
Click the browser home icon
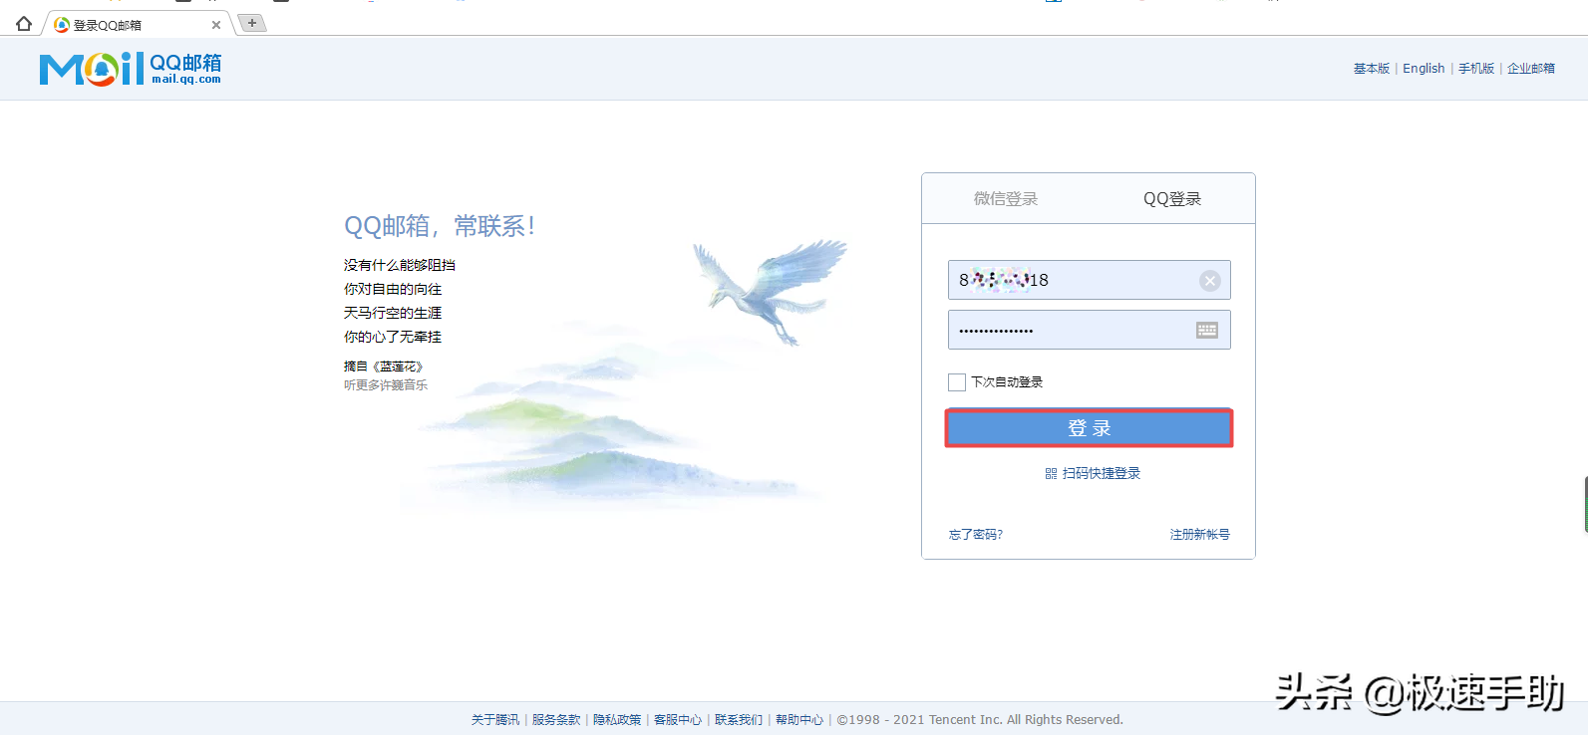24,24
